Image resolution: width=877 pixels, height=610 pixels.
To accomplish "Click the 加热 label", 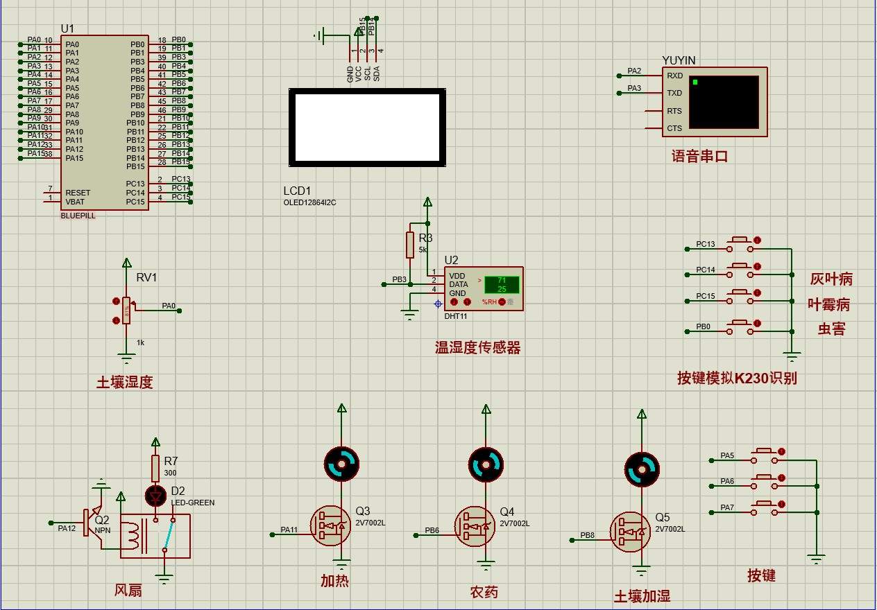I will point(334,581).
